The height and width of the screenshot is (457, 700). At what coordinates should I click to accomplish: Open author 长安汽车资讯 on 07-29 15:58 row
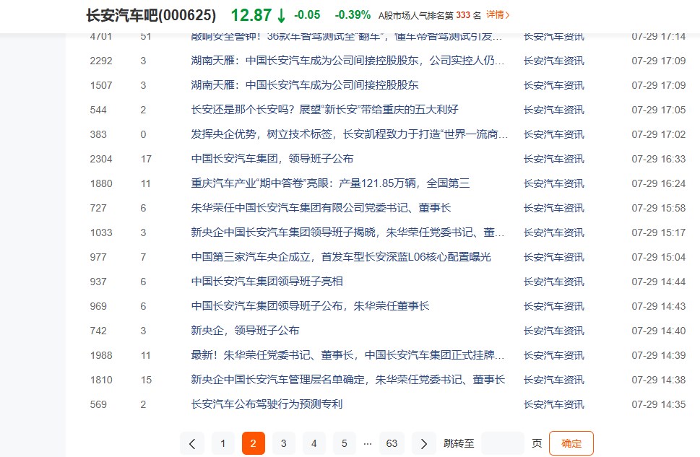[553, 208]
